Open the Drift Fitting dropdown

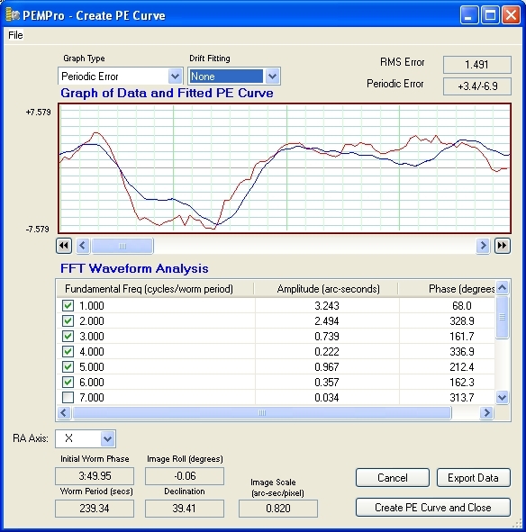[x=272, y=77]
